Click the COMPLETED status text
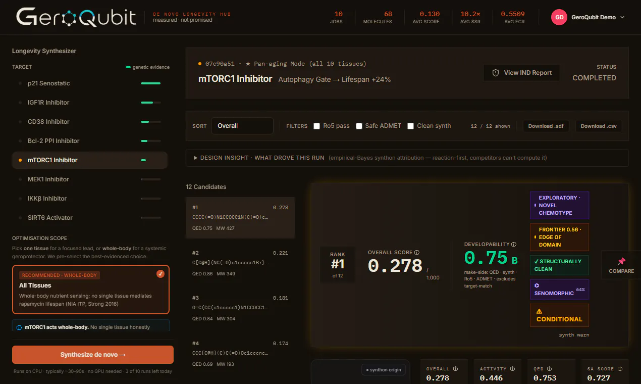Viewport: 641px width, 384px height. tap(594, 78)
